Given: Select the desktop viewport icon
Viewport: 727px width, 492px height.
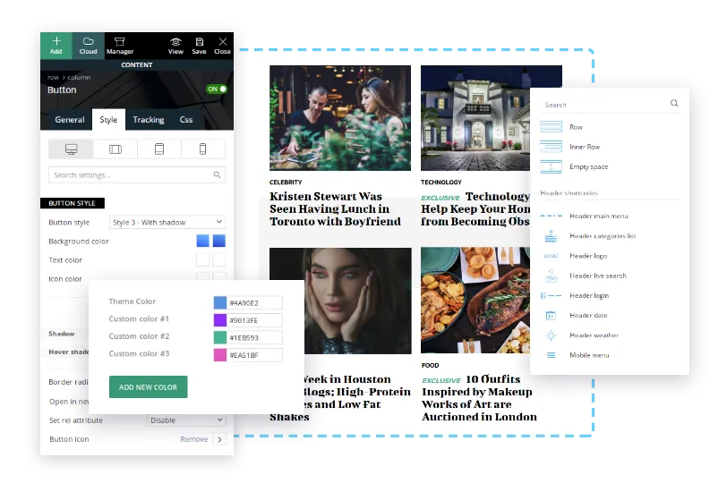Looking at the screenshot, I should [71, 149].
